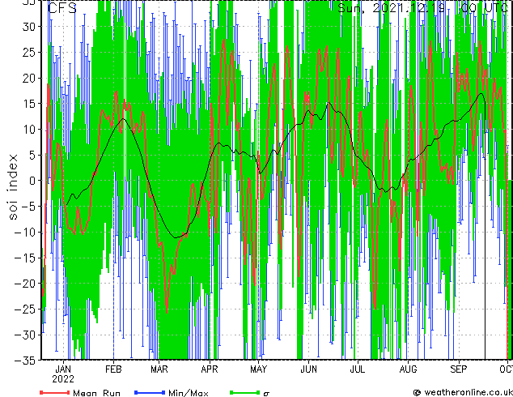Viewport: 513px width, 397px height.
Task: Select the y-axis value -20
Action: 25,284
